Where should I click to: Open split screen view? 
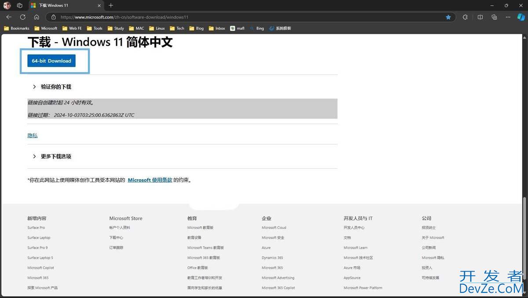click(480, 17)
